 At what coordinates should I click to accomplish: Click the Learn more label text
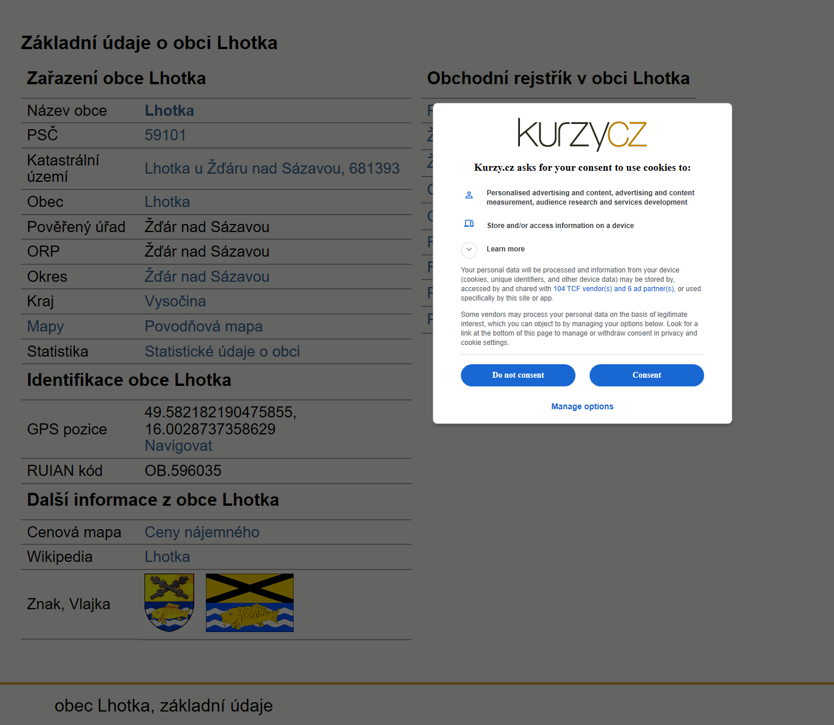coord(505,249)
